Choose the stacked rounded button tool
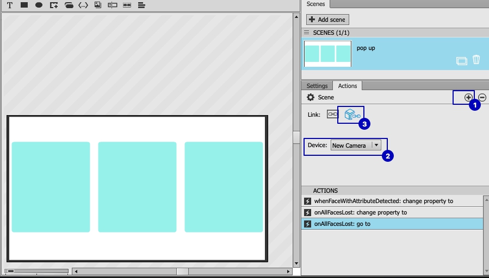The height and width of the screenshot is (278, 489). 69,5
